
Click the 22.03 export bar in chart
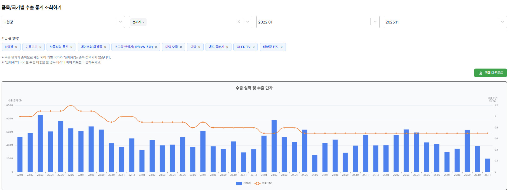click(40, 144)
